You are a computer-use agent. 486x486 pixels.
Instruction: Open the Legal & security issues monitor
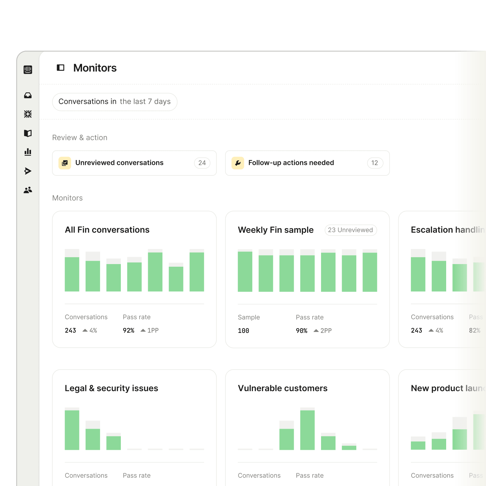pyautogui.click(x=134, y=425)
